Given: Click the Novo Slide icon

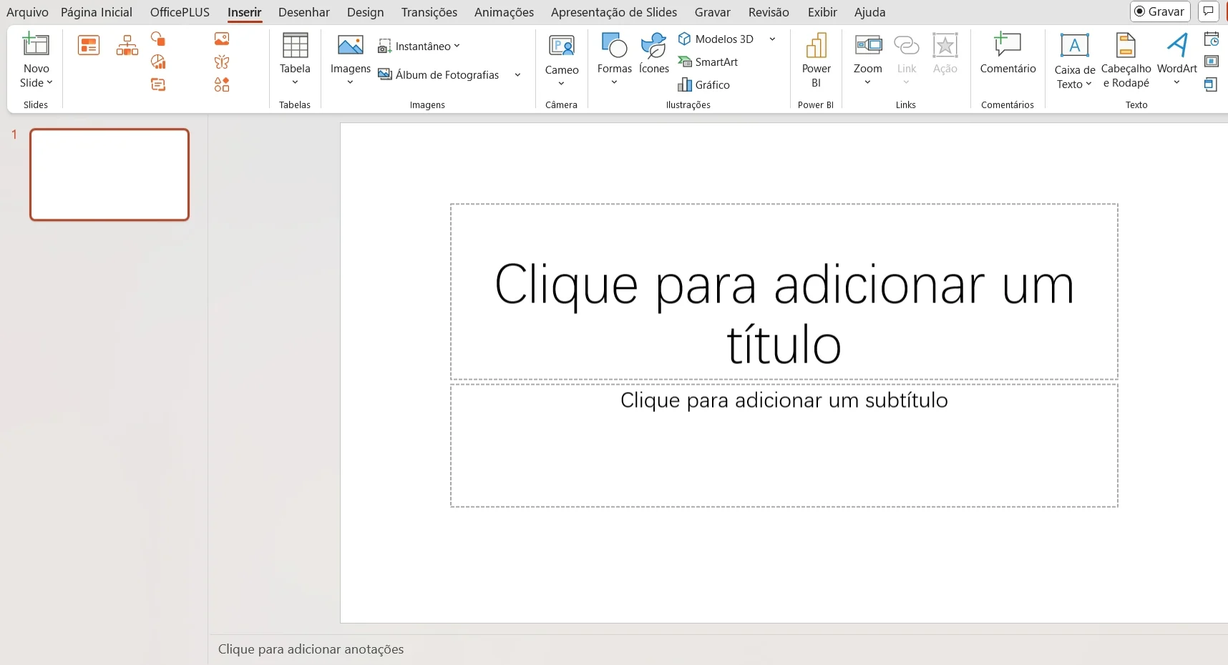Looking at the screenshot, I should [36, 44].
